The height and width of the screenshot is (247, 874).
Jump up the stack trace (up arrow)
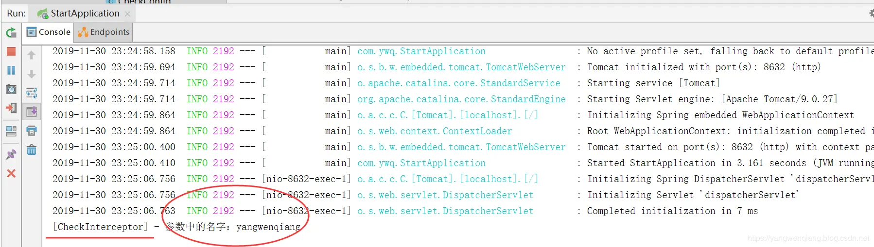tap(32, 55)
